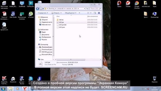The height and width of the screenshot is (91, 161).
Task: Expand the arrow after the 1.8.3 breadcrumb
Action: pyautogui.click(x=78, y=9)
